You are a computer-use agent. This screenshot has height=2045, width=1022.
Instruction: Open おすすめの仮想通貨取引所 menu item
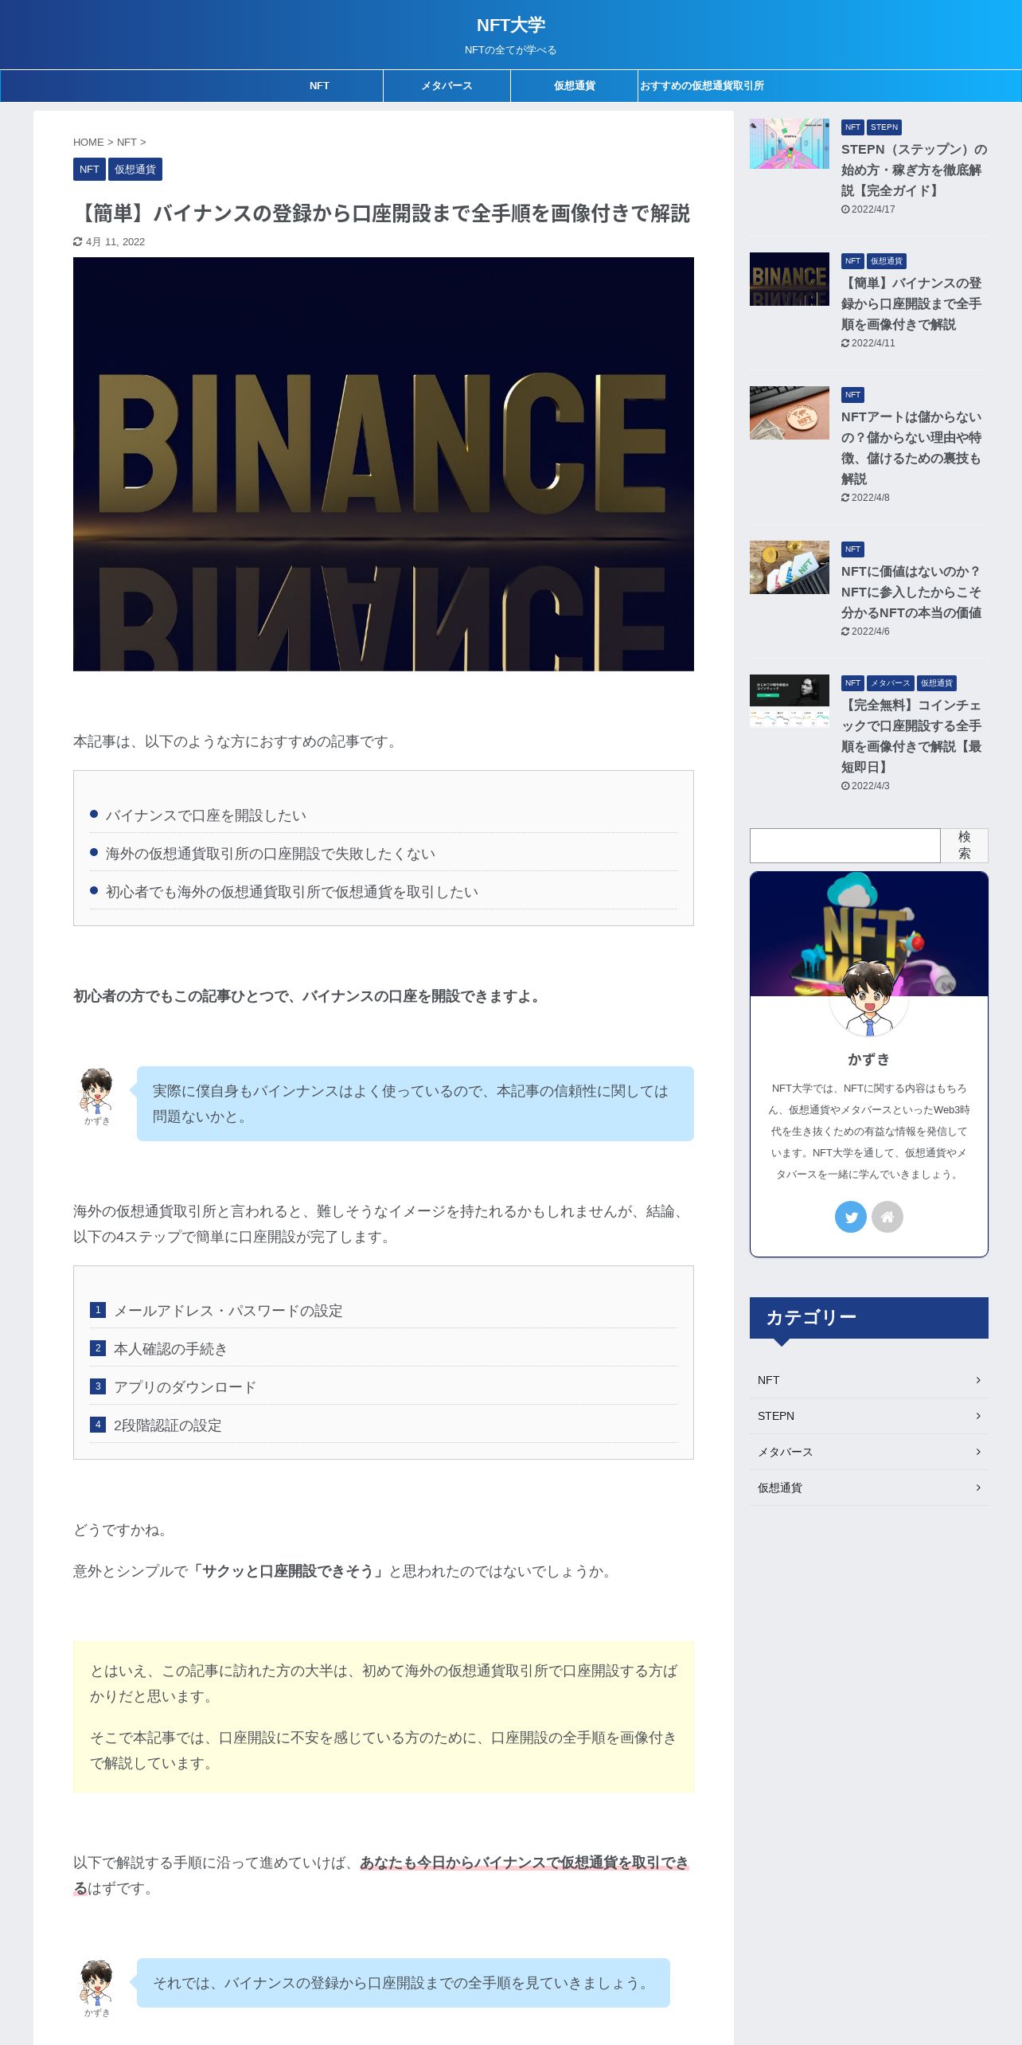tap(702, 86)
